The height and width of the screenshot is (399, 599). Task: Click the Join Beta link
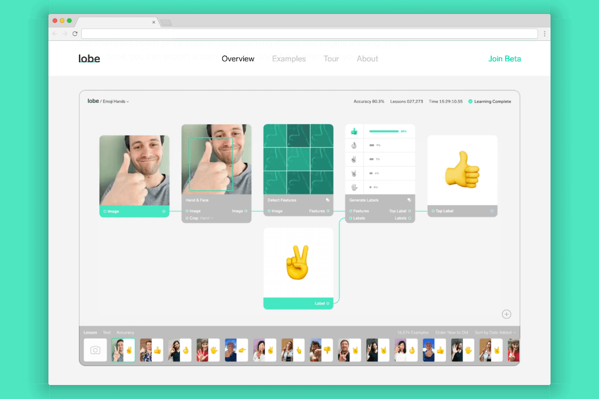[505, 58]
